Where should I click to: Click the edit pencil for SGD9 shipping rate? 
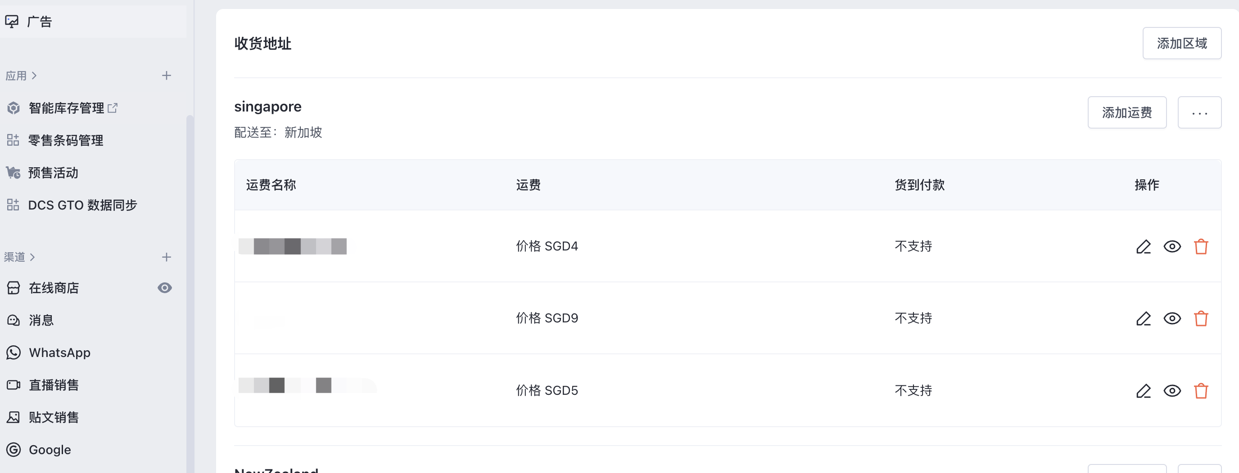pyautogui.click(x=1143, y=319)
